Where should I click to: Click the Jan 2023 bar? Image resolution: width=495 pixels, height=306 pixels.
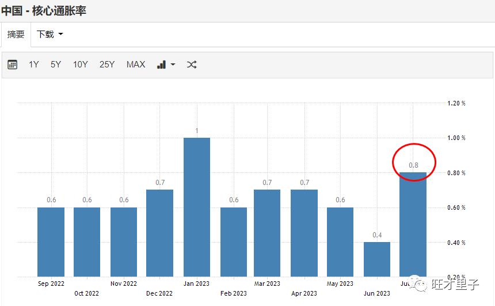pyautogui.click(x=197, y=207)
